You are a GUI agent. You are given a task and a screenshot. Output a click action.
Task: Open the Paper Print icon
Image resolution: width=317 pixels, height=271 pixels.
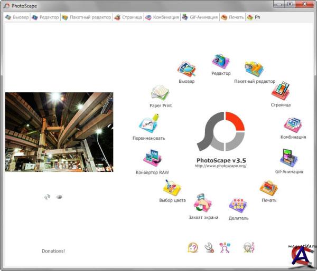pos(160,94)
